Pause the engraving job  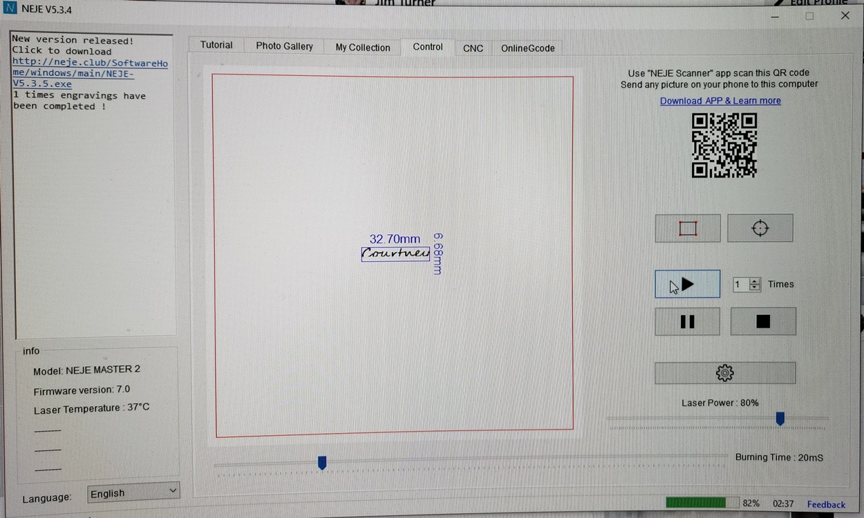(687, 322)
